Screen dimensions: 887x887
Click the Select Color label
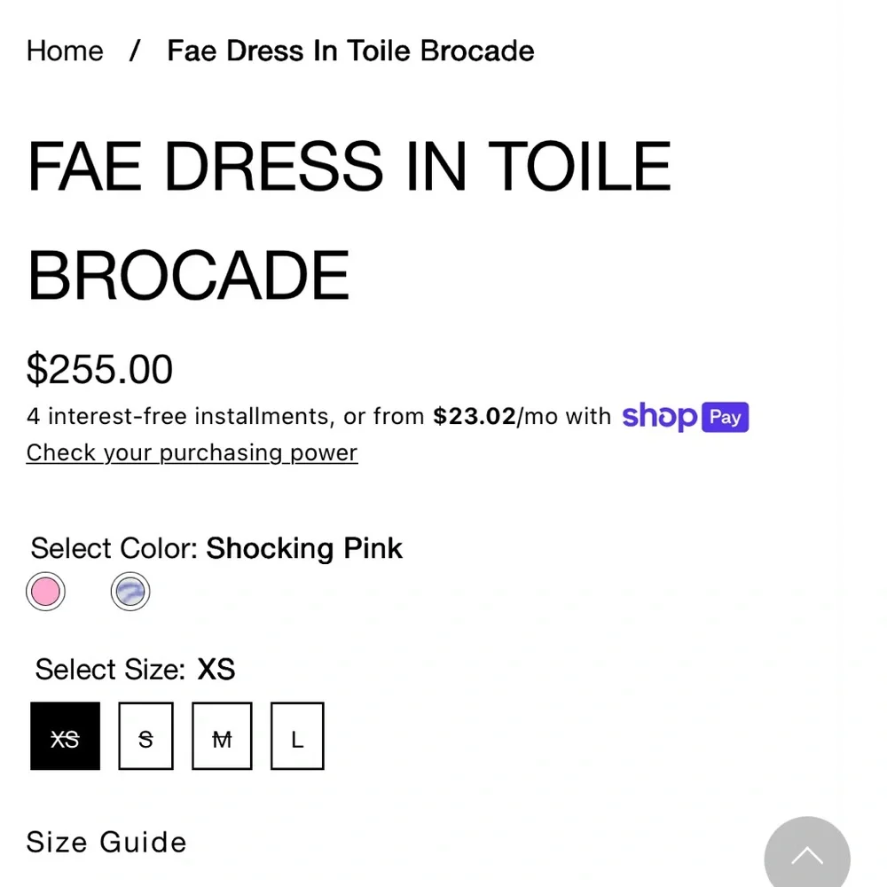pos(114,548)
